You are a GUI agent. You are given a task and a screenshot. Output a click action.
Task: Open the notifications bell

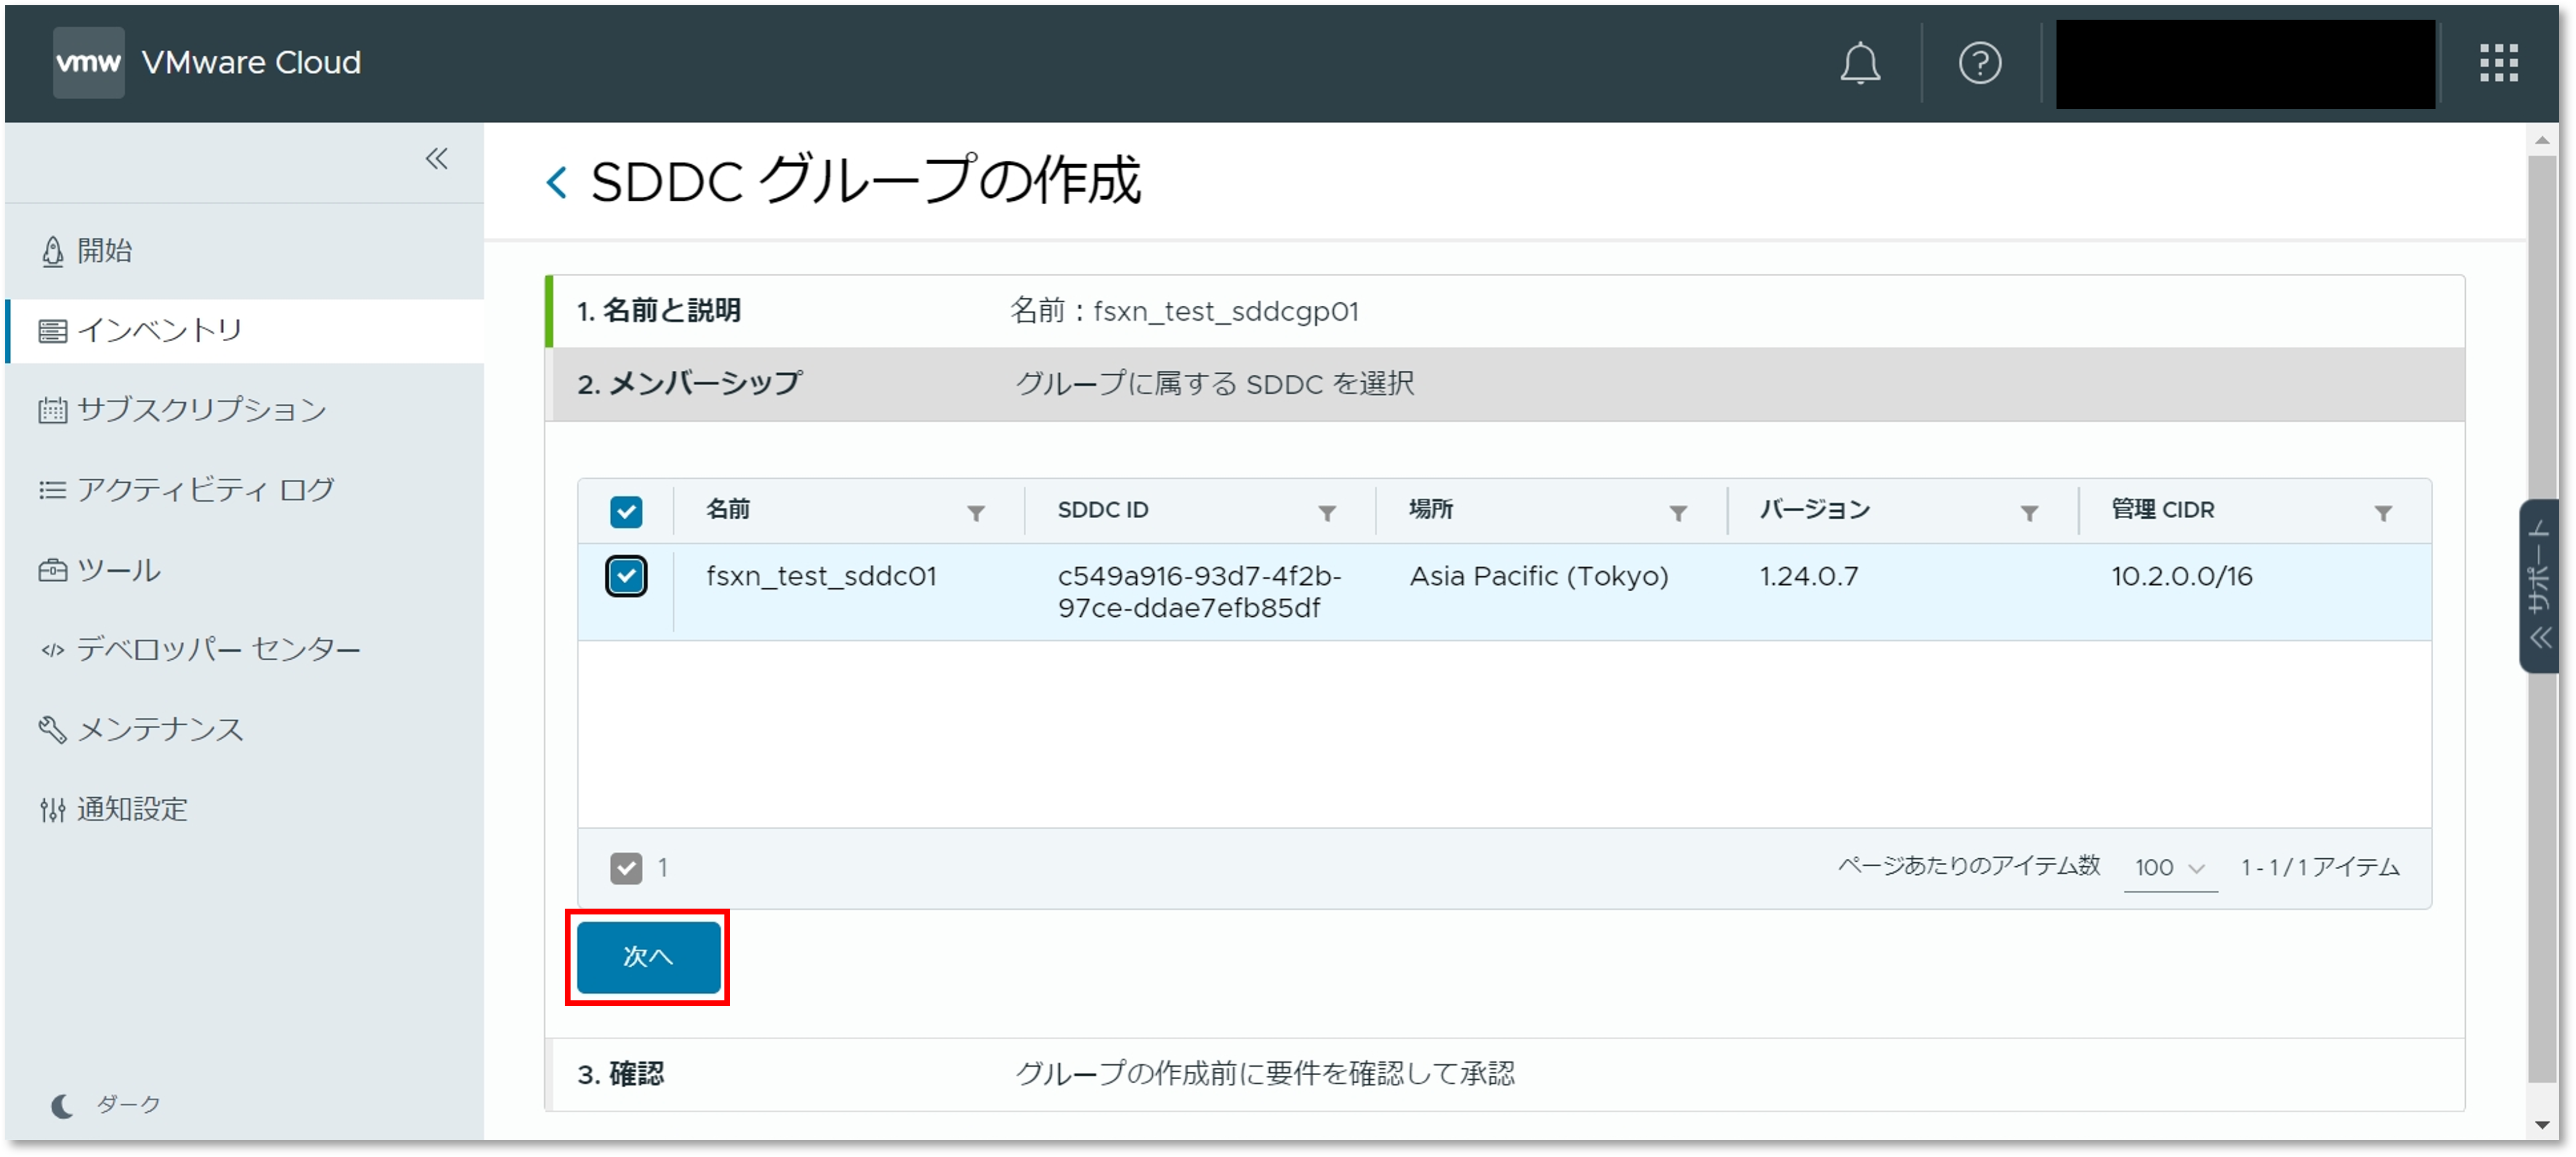click(1859, 63)
